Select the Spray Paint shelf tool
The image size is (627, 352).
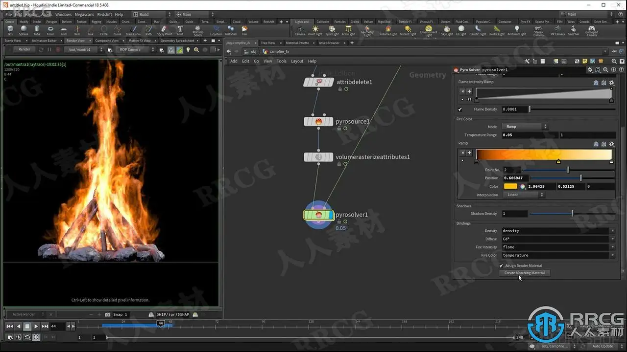coord(165,30)
